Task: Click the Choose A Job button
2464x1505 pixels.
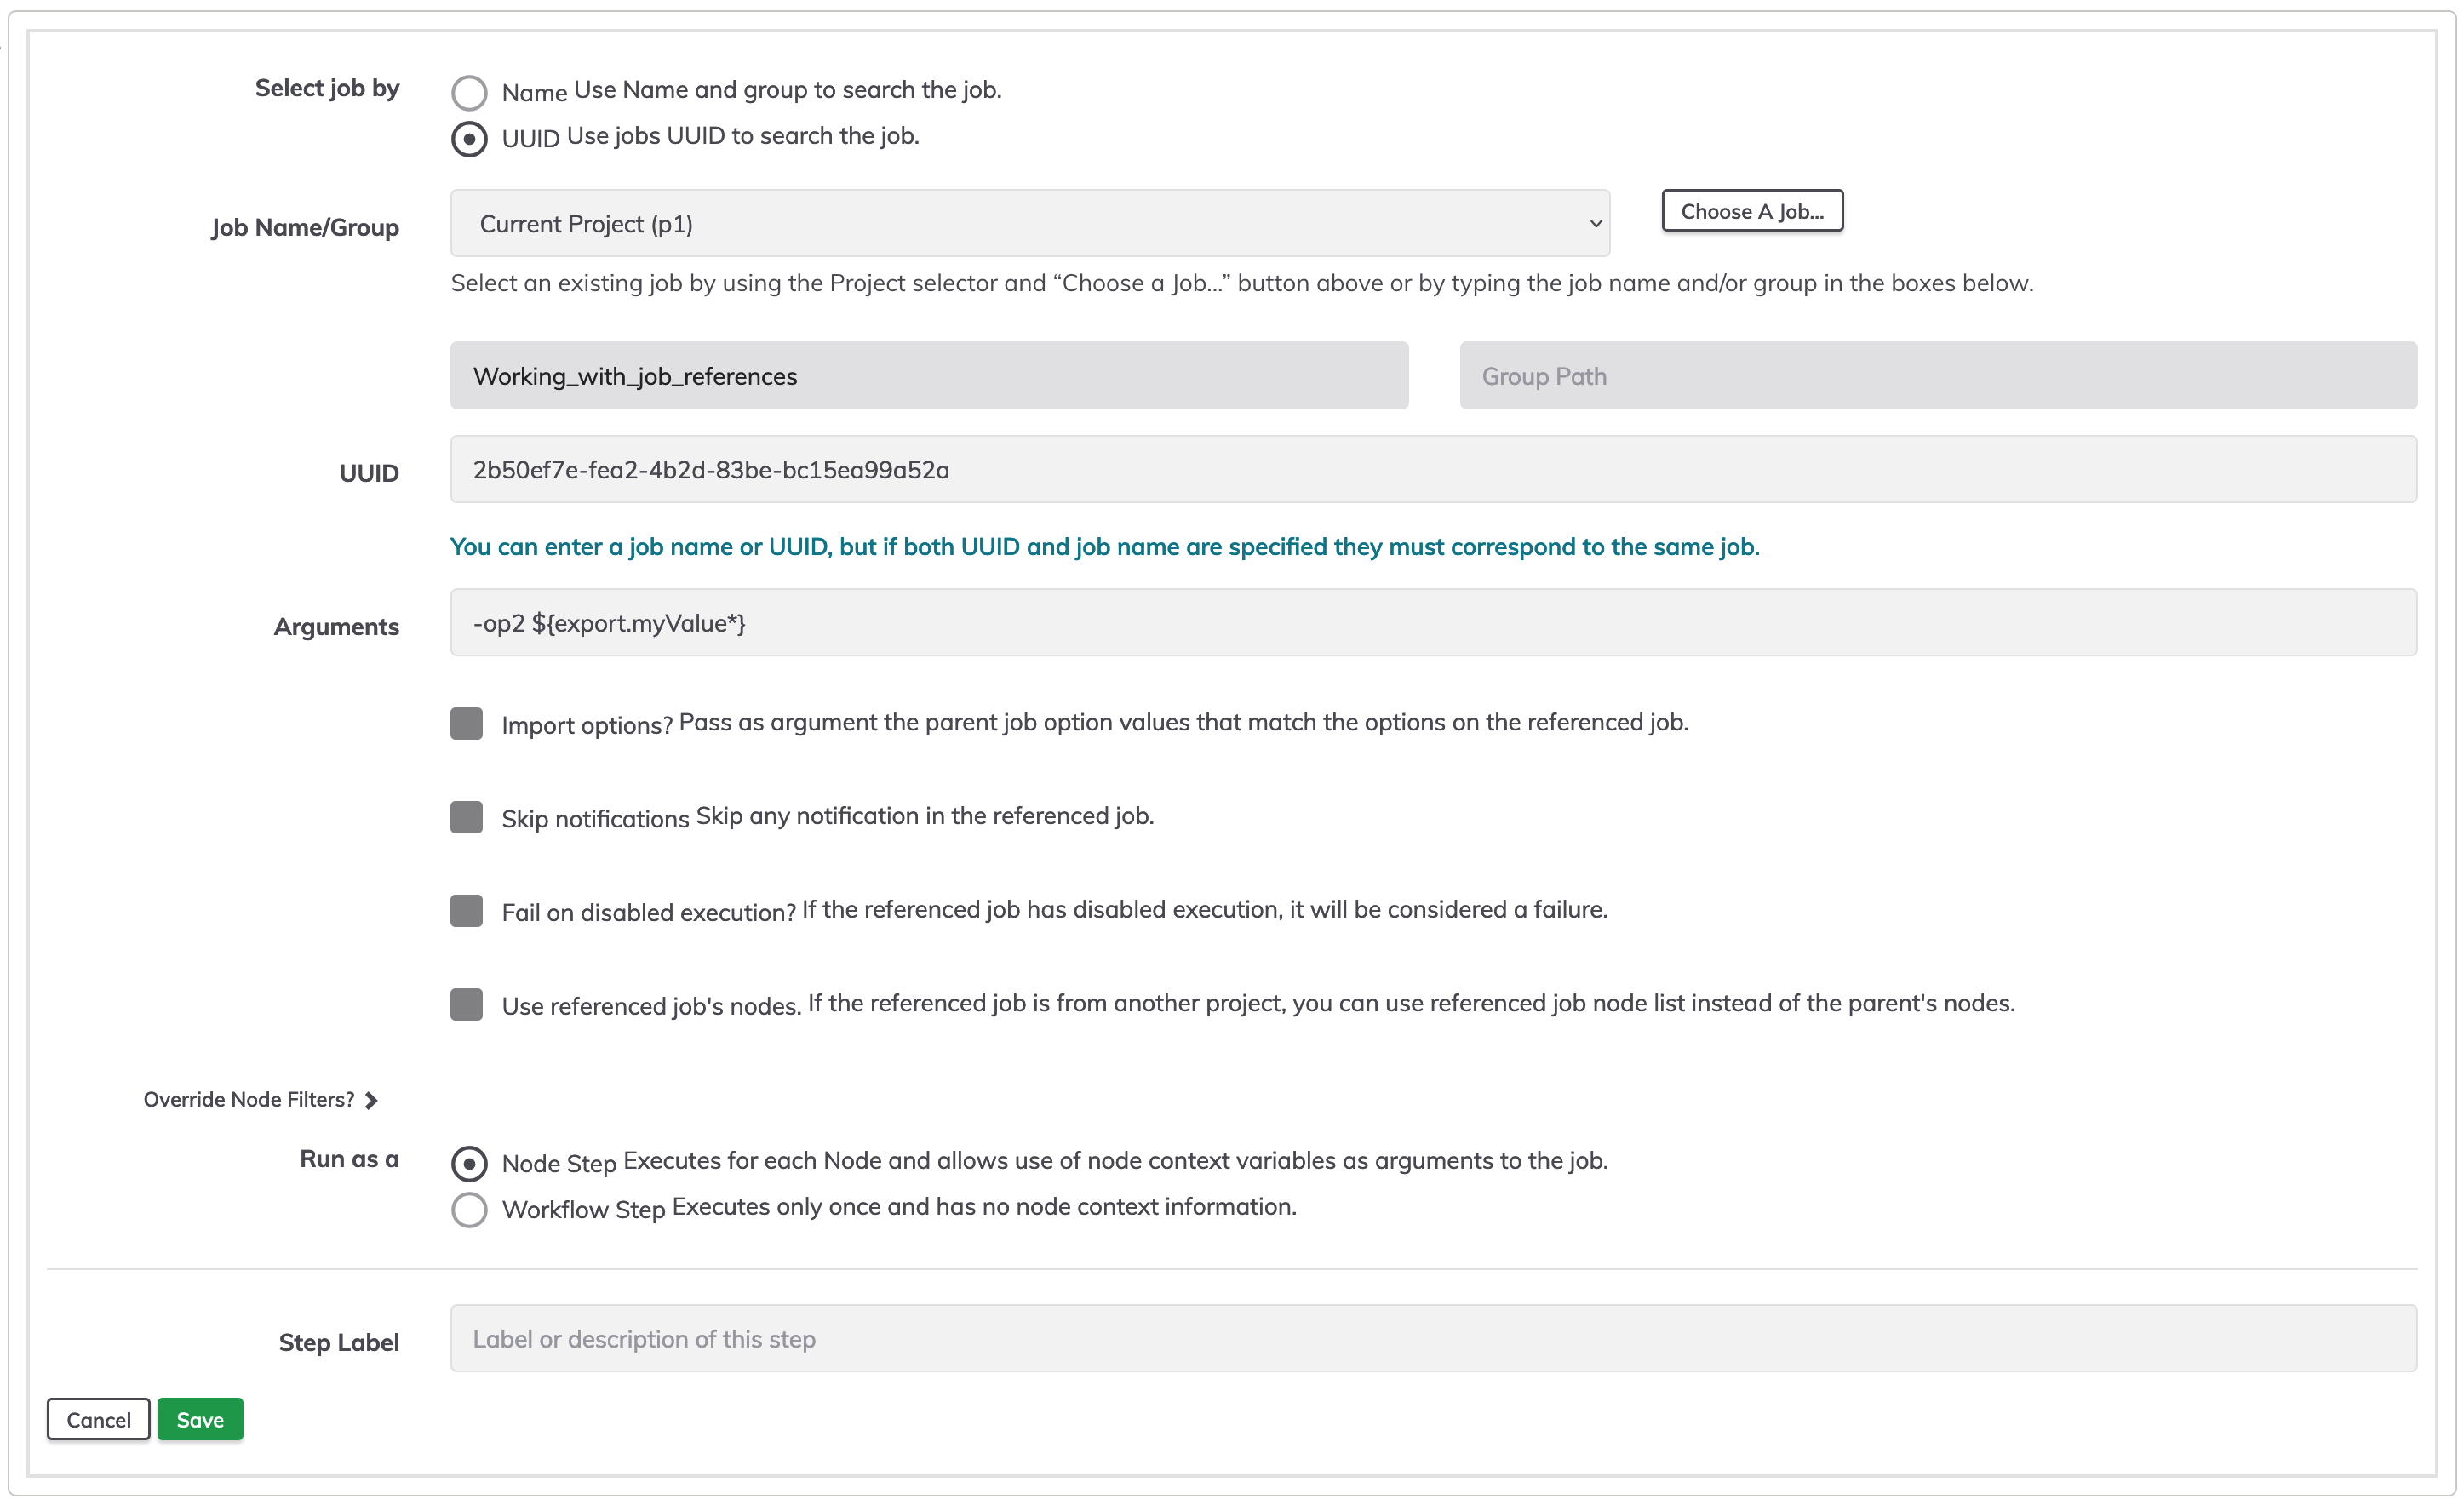Action: (x=1752, y=211)
